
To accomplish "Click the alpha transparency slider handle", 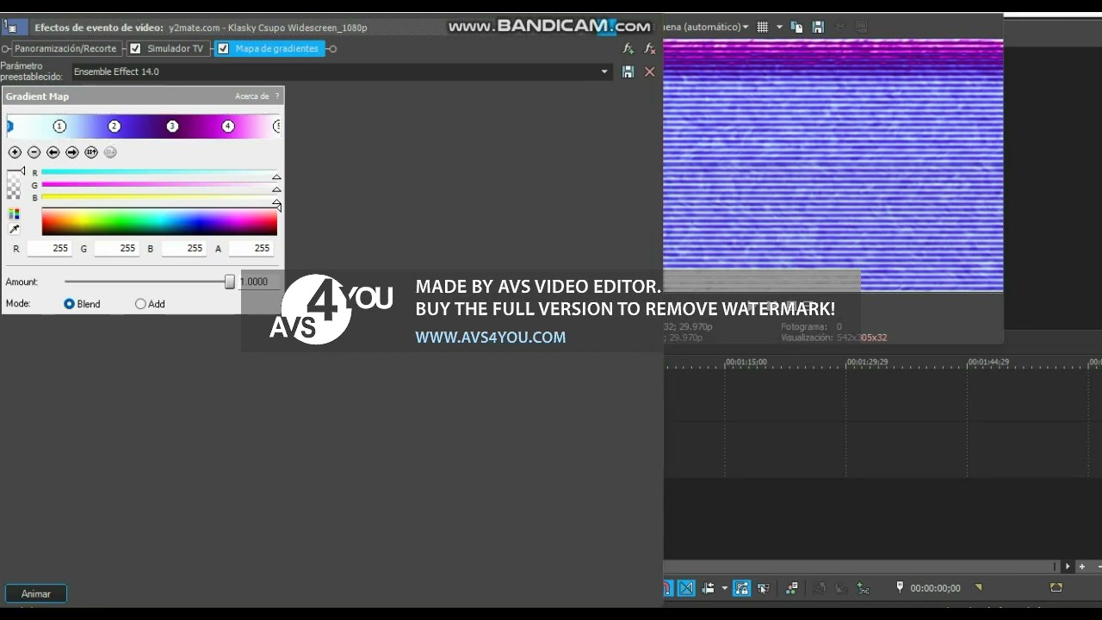I will (x=22, y=171).
